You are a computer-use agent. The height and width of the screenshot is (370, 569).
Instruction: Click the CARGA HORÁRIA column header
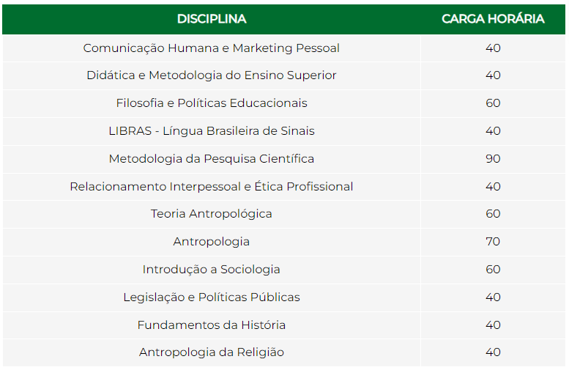pyautogui.click(x=493, y=19)
